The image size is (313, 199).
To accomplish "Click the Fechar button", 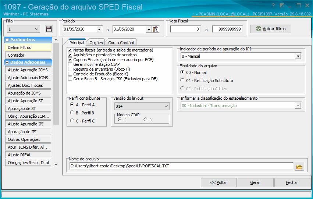I will coord(292,182).
